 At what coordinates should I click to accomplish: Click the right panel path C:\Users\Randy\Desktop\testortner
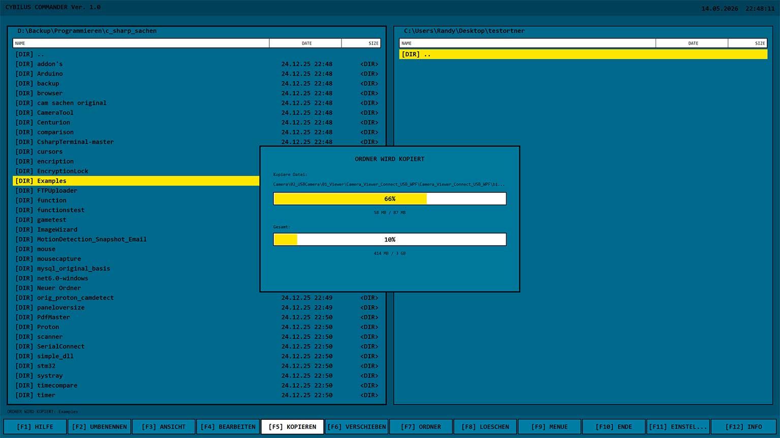[464, 31]
